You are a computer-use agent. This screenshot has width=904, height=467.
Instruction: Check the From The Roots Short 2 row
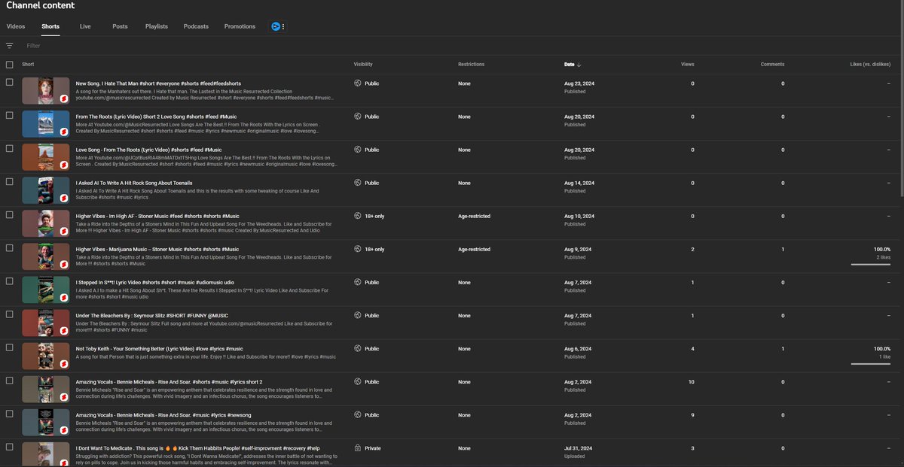point(9,115)
